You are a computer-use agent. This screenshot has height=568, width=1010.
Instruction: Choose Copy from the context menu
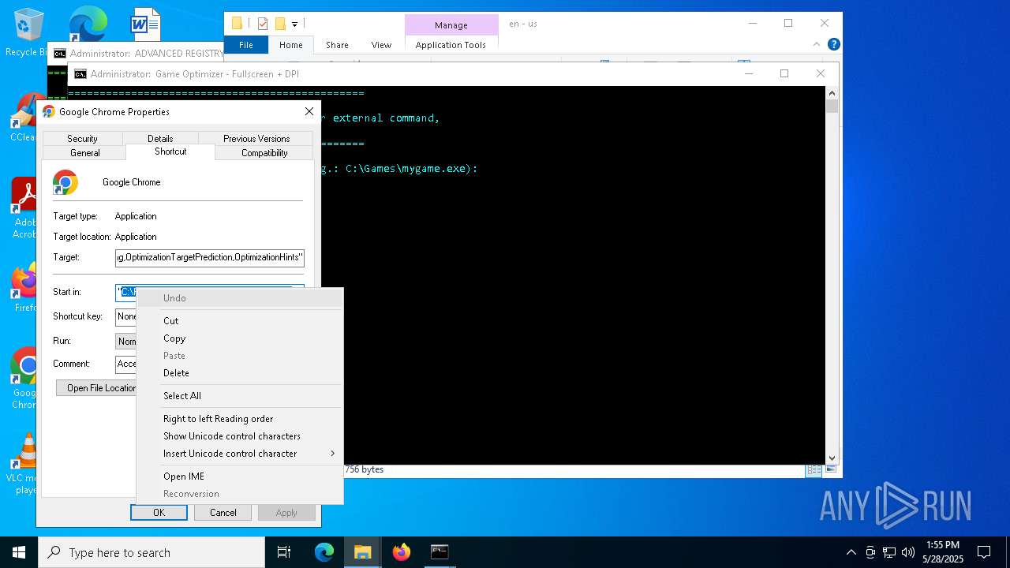[240, 338]
